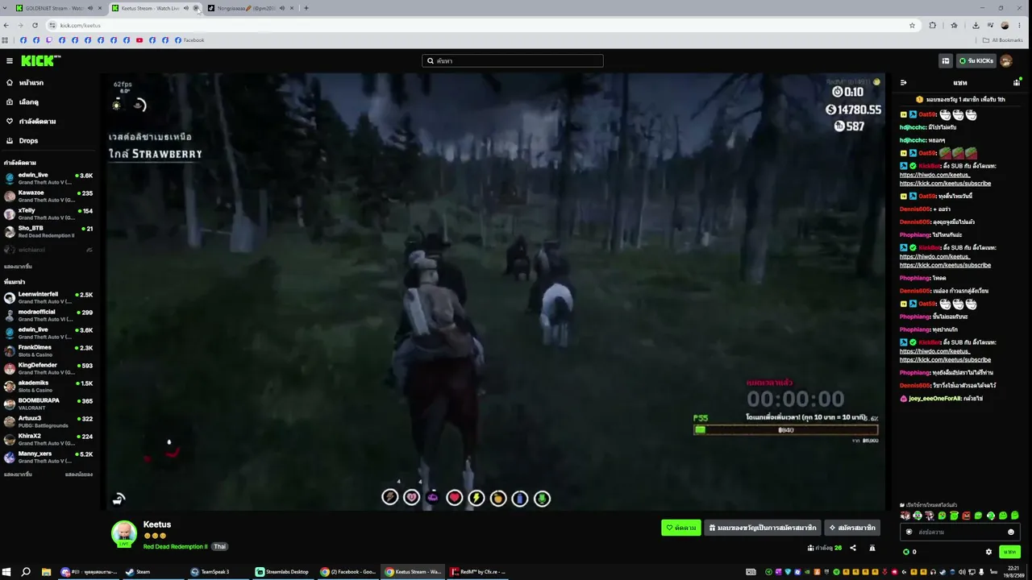Viewport: 1032px width, 580px height.
Task: Click the chat message input field
Action: click(x=959, y=532)
